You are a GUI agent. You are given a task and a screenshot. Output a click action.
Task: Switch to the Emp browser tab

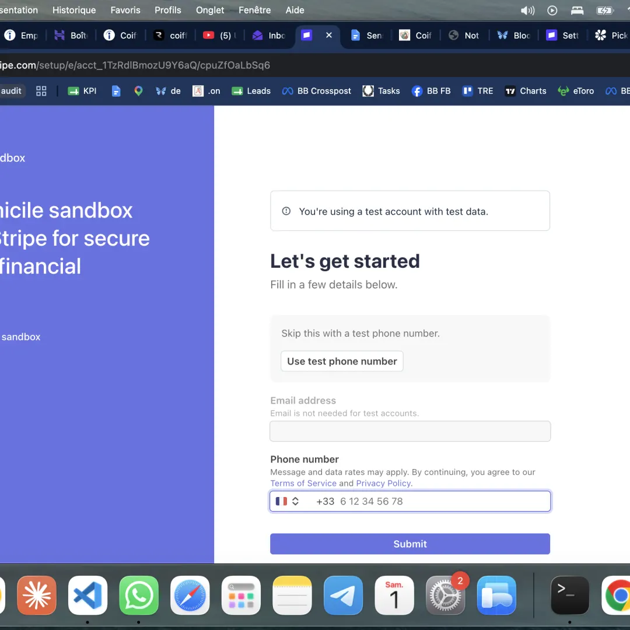(x=22, y=36)
